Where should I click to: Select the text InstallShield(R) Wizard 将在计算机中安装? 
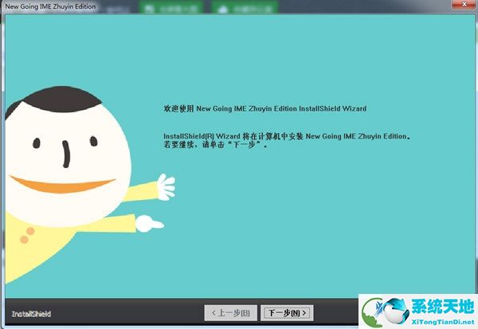(233, 136)
